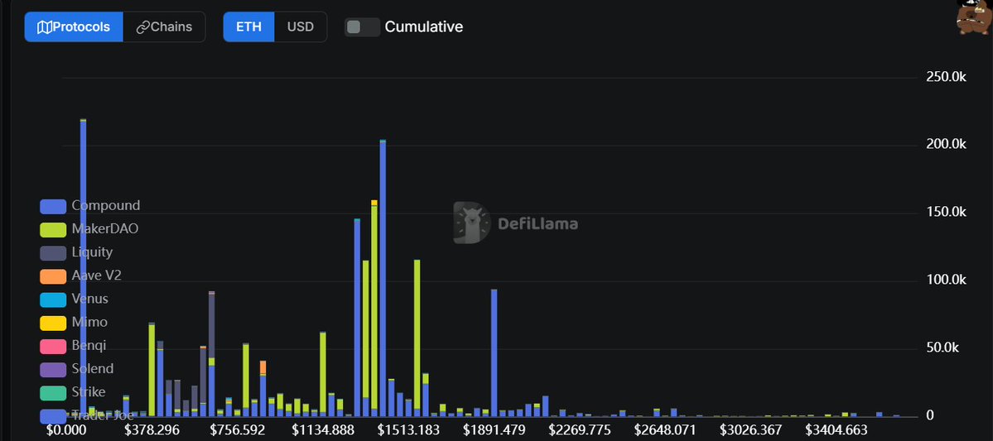
Task: Switch to the Protocols tab
Action: (x=74, y=27)
